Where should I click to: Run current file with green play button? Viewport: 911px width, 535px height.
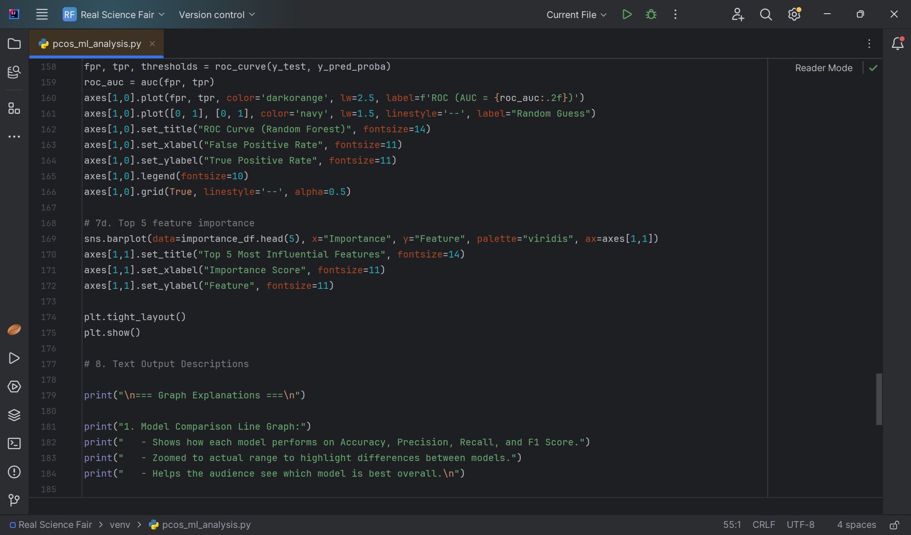pos(627,15)
